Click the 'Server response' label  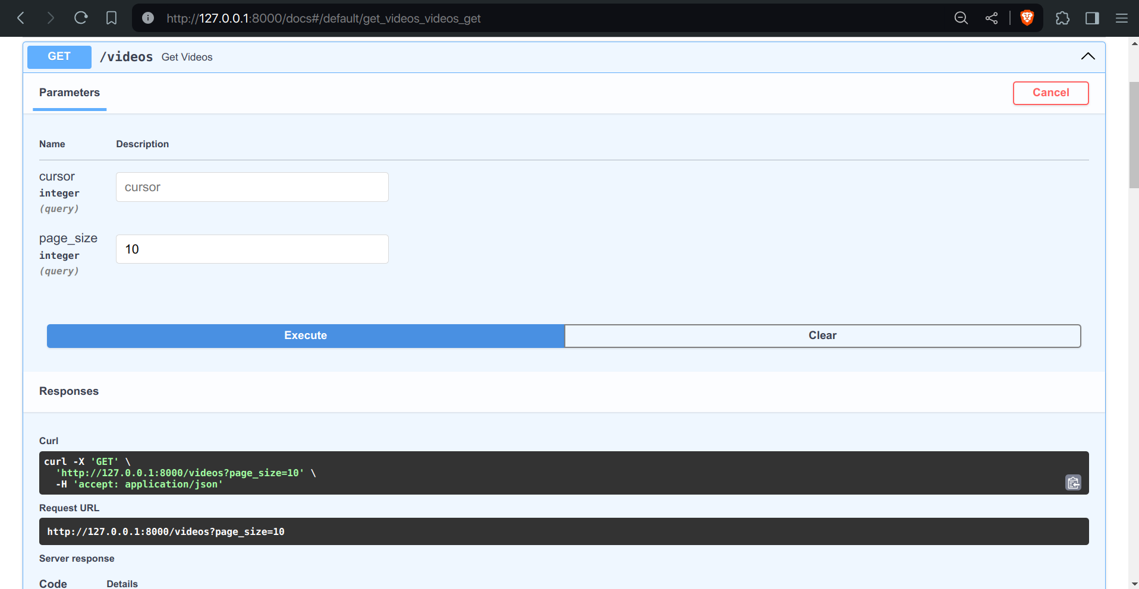pos(77,559)
